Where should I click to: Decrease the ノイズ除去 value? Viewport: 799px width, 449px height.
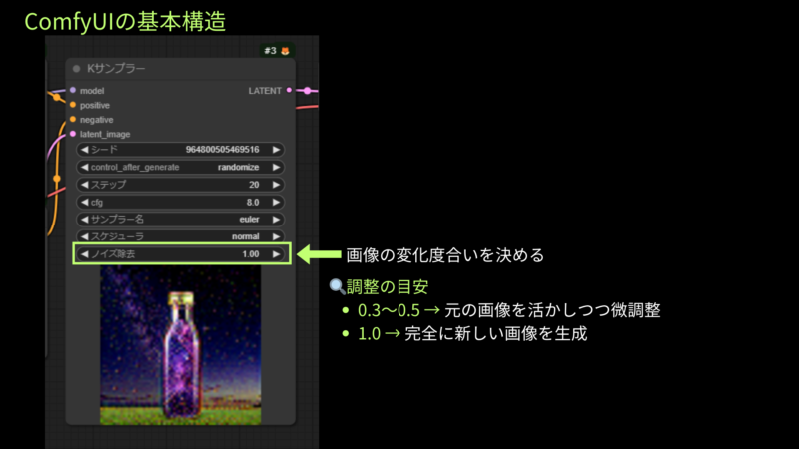tap(85, 254)
